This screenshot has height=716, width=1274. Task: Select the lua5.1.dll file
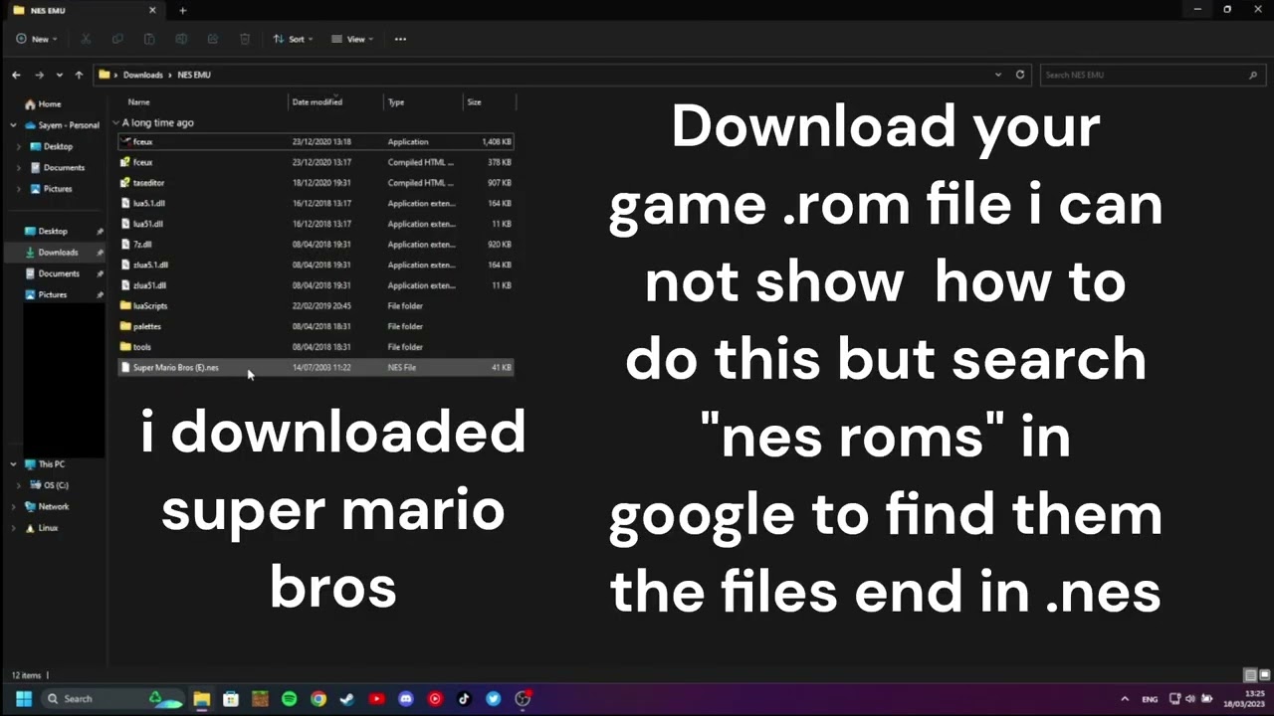(315, 203)
